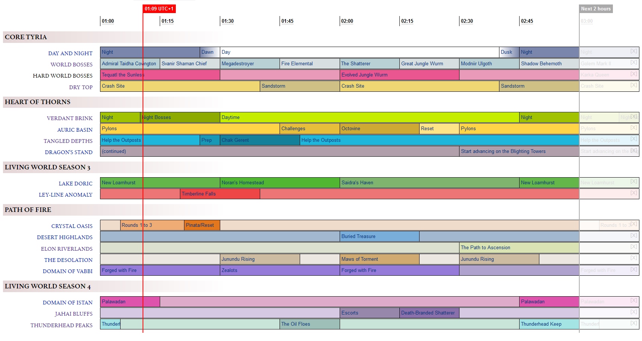Hide the Hard World Bosses row with [x]
Viewport: 642px width, 341px height.
point(633,74)
